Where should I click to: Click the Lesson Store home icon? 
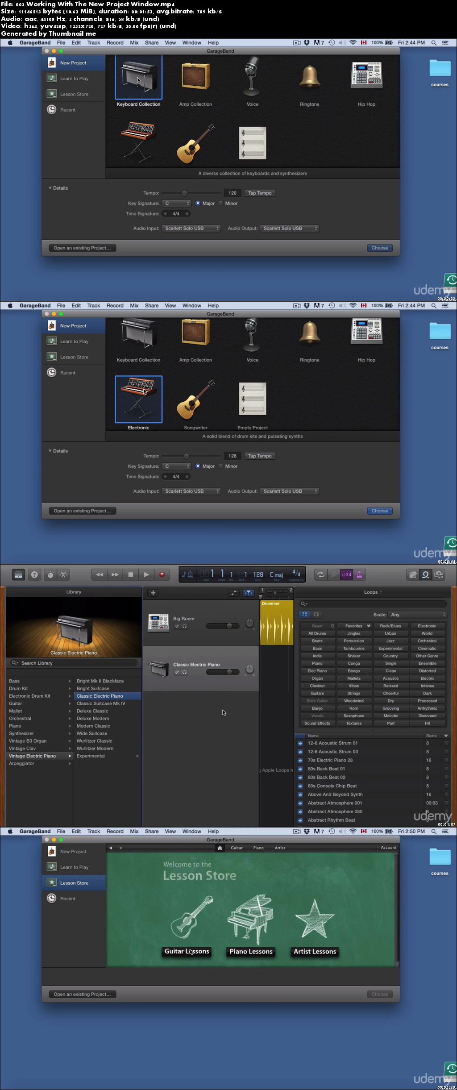coord(220,848)
